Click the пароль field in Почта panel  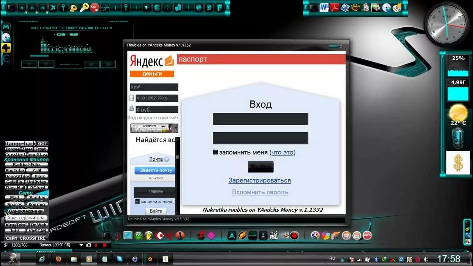pos(154,192)
